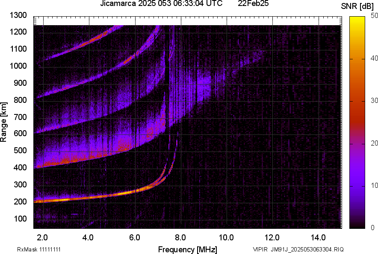Click the range tick label '700'
Screen dimensions: 378x254
click(x=20, y=117)
